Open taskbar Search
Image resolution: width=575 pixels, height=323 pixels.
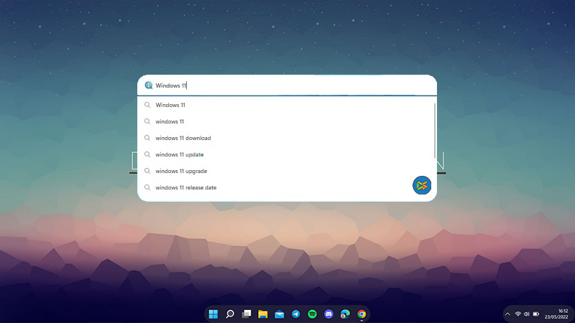coord(230,314)
